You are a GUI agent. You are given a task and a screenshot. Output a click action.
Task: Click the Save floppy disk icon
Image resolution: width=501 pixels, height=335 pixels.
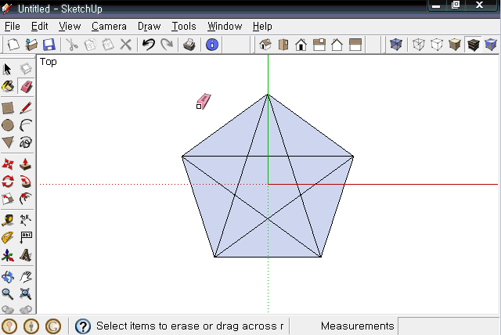click(49, 45)
